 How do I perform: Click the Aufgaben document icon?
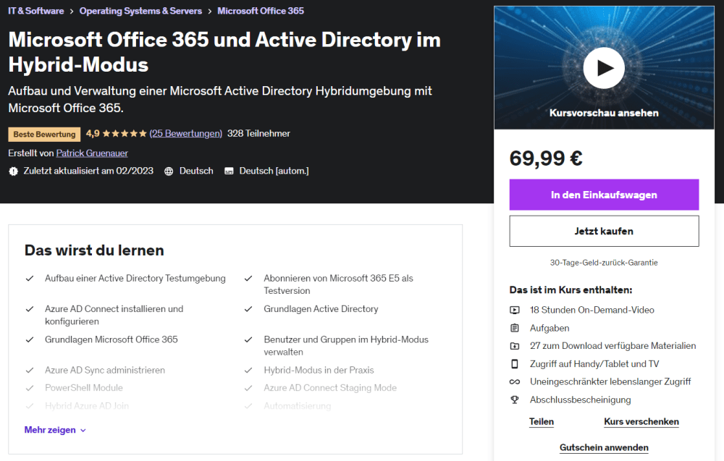(515, 328)
